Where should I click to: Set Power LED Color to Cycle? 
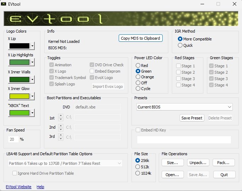(x=143, y=89)
